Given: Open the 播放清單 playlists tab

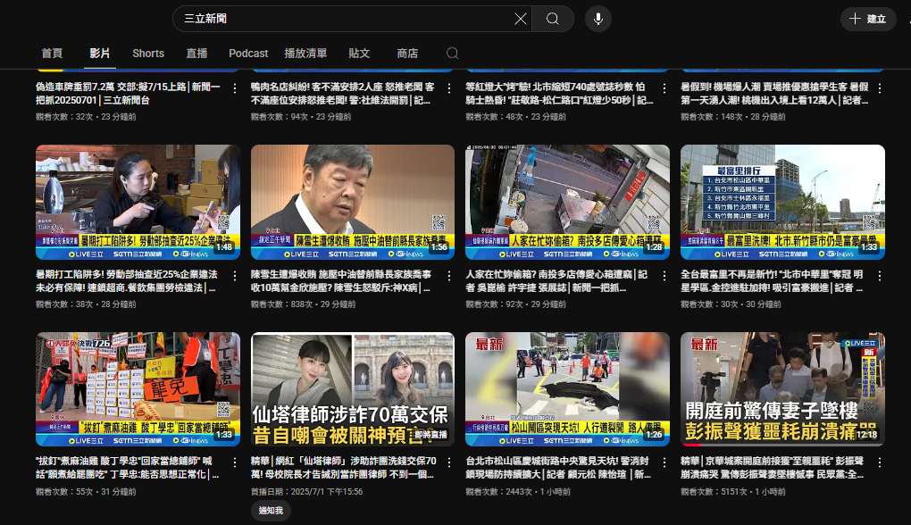Looking at the screenshot, I should click(x=305, y=54).
